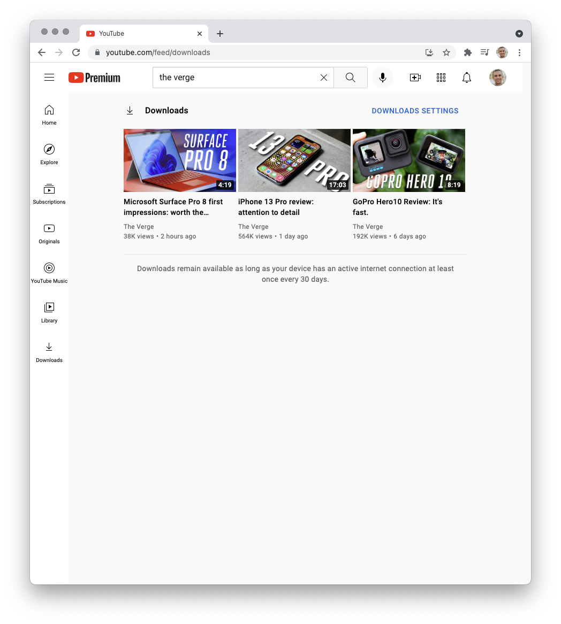Go to Explore in the sidebar
This screenshot has height=624, width=561.
point(49,154)
